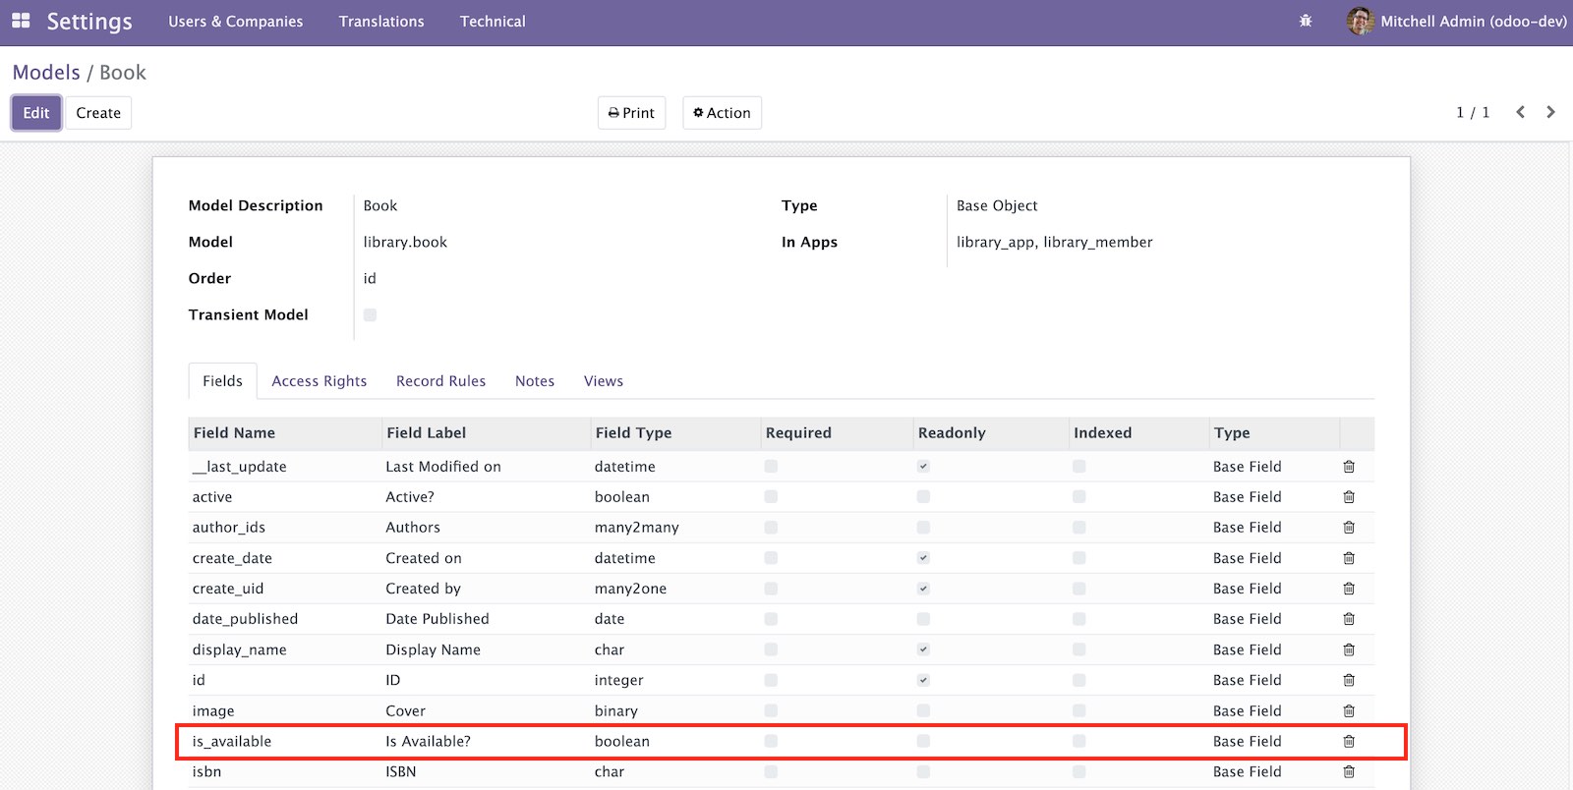Delete the date_published field row
Screen dimensions: 1573x790
click(x=1349, y=619)
